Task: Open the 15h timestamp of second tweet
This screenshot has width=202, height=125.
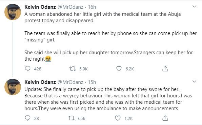Action: [92, 82]
